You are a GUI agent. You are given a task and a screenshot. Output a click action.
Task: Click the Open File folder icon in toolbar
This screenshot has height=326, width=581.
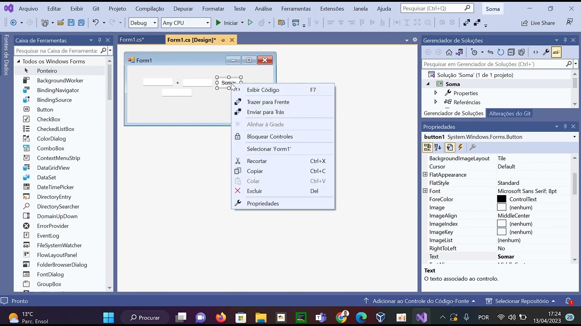point(60,23)
